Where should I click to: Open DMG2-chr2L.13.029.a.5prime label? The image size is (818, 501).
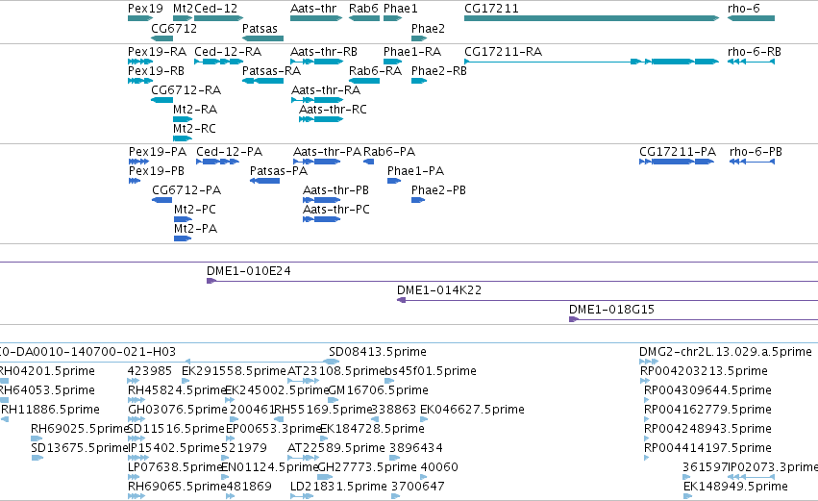pos(726,352)
